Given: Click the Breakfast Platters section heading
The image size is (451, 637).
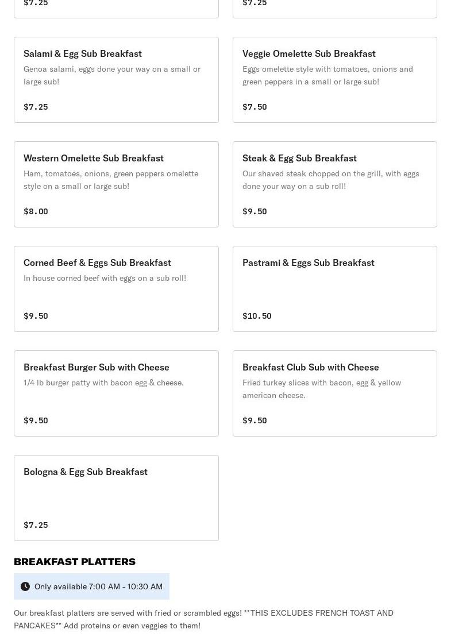Looking at the screenshot, I should (75, 562).
